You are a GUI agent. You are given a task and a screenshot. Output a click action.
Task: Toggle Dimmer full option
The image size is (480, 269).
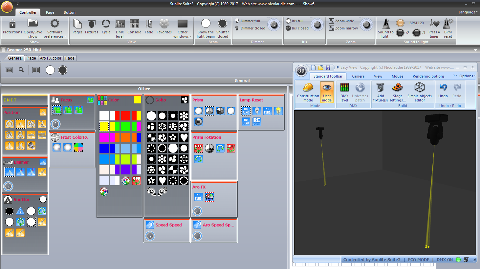(248, 21)
